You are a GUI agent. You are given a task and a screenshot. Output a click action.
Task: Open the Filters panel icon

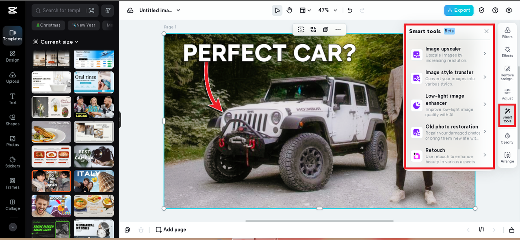tap(507, 32)
